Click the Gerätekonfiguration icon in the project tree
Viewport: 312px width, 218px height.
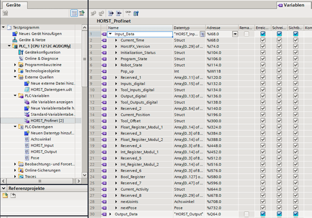pos(20,52)
